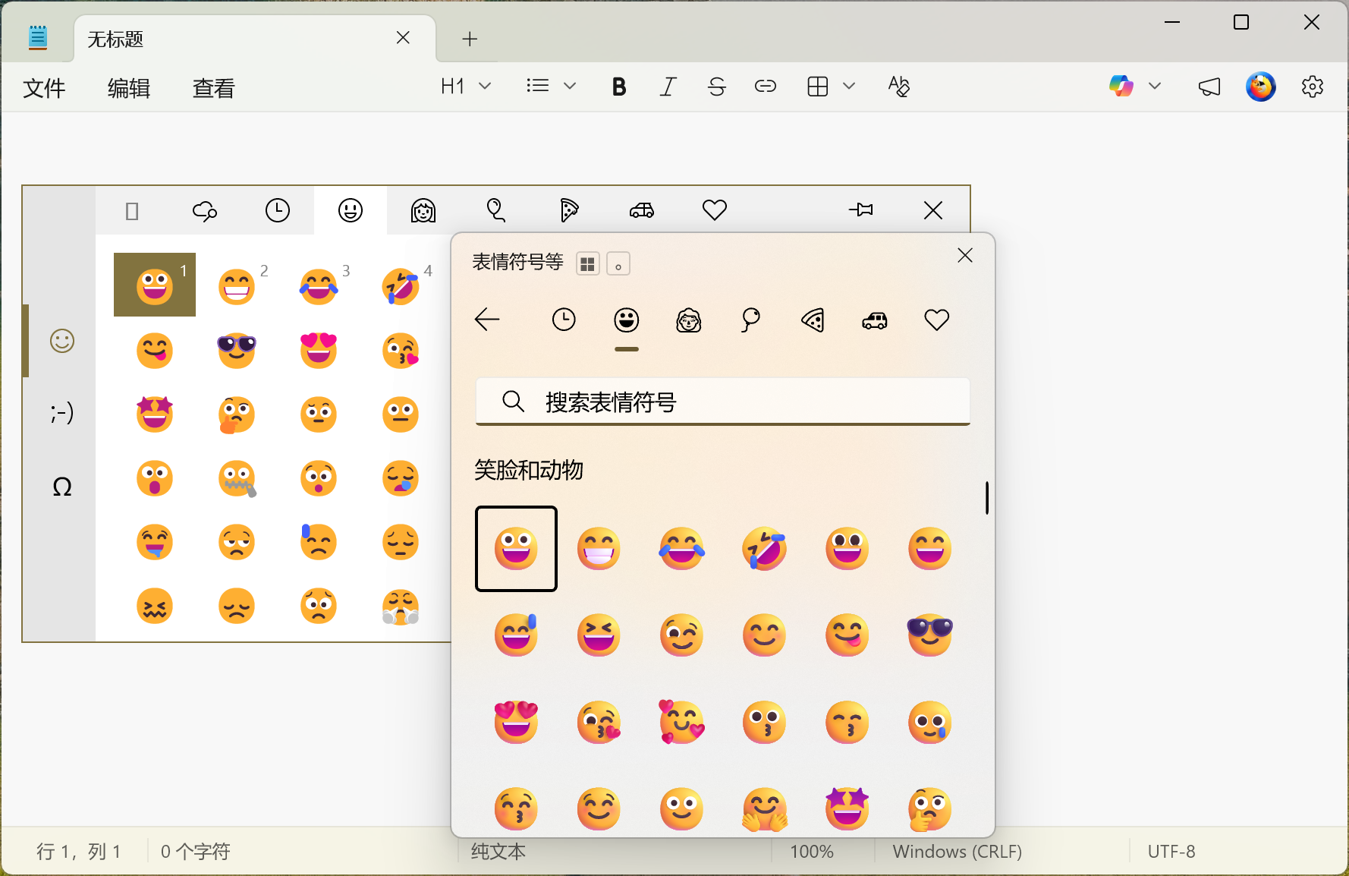Image resolution: width=1349 pixels, height=876 pixels.
Task: Open the 文件 menu
Action: [x=44, y=88]
